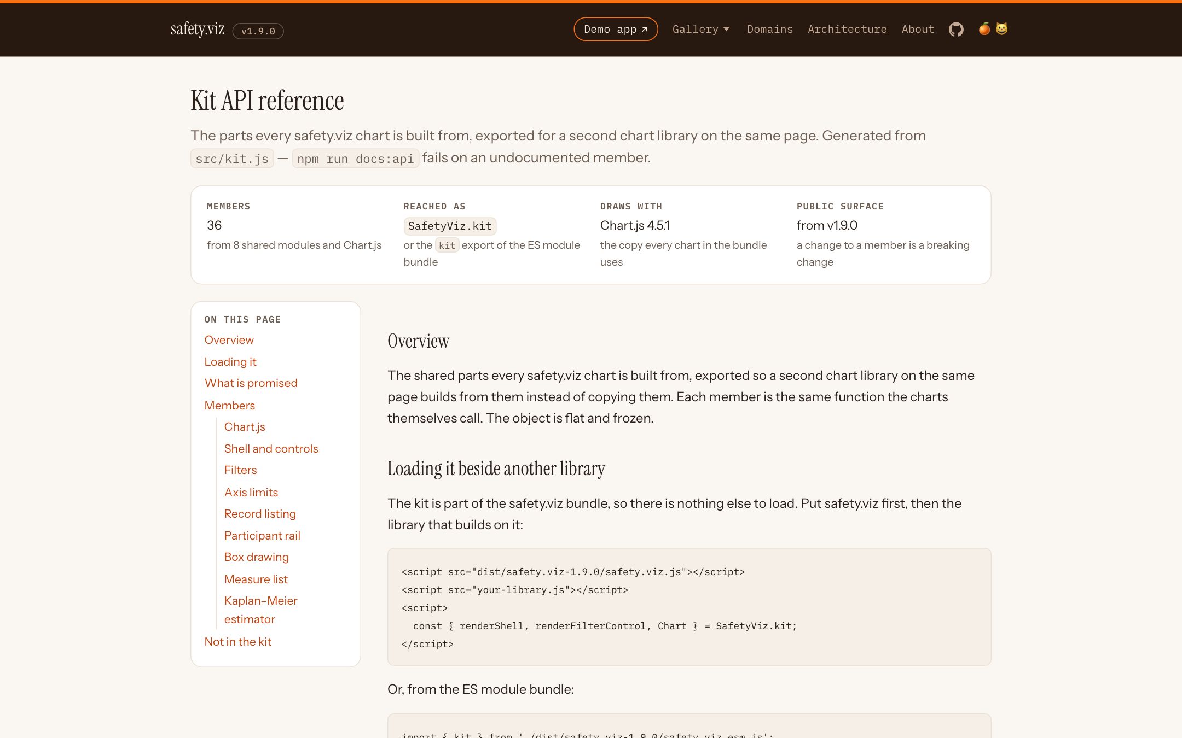Click the script tag code block

[689, 607]
